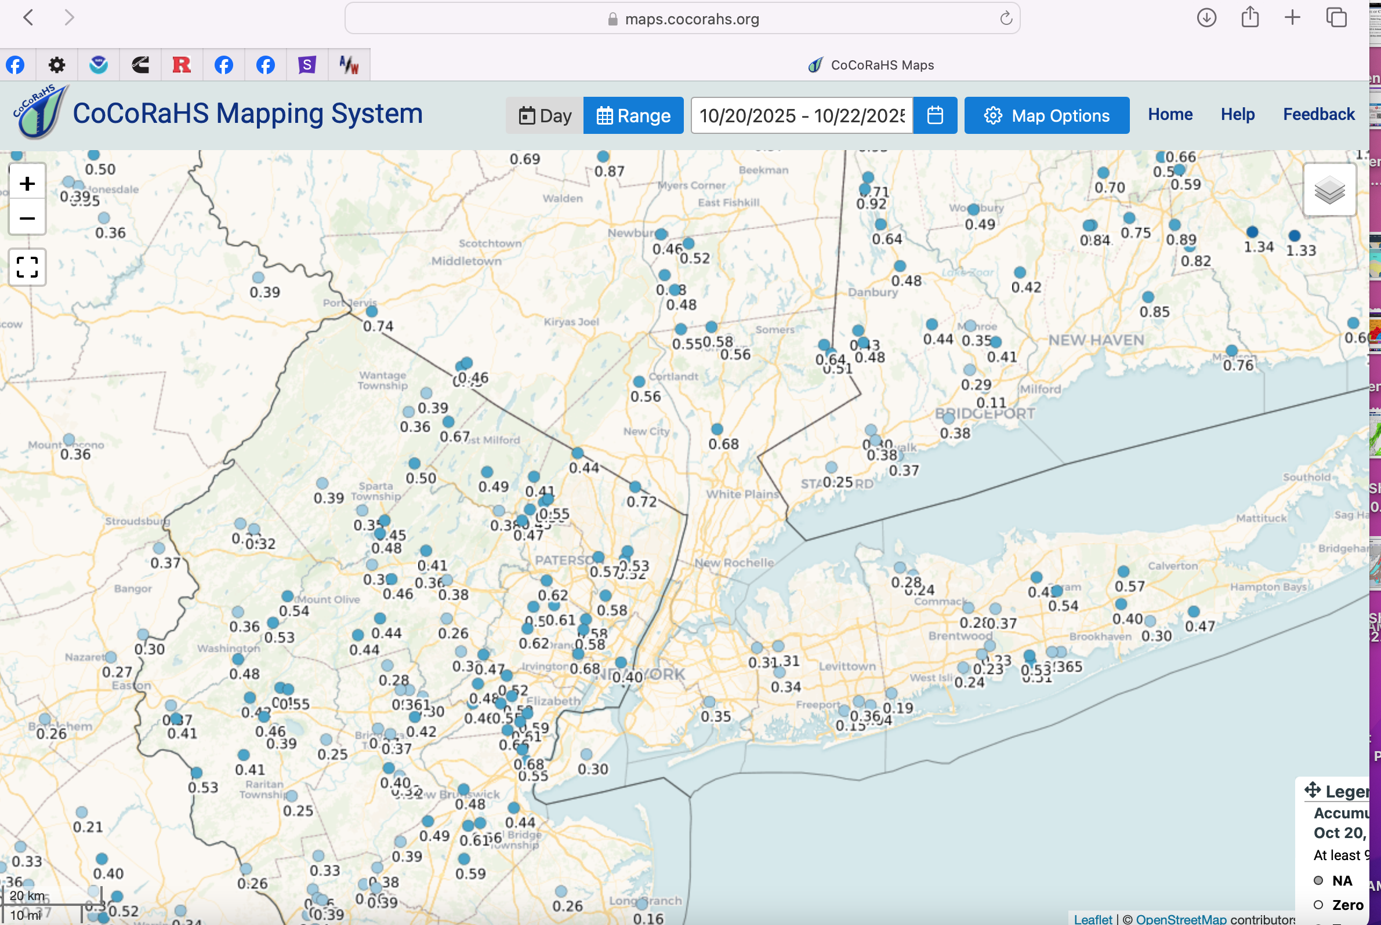Click the 1.34 precipitation station dot
Screen dimensions: 1381x925
coord(1252,232)
